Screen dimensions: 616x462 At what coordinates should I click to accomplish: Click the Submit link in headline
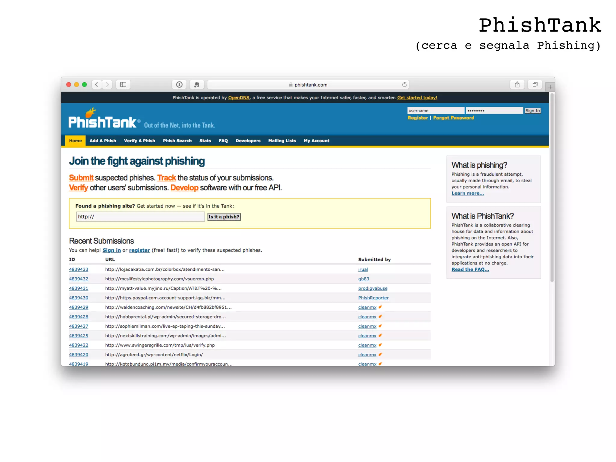click(x=81, y=178)
